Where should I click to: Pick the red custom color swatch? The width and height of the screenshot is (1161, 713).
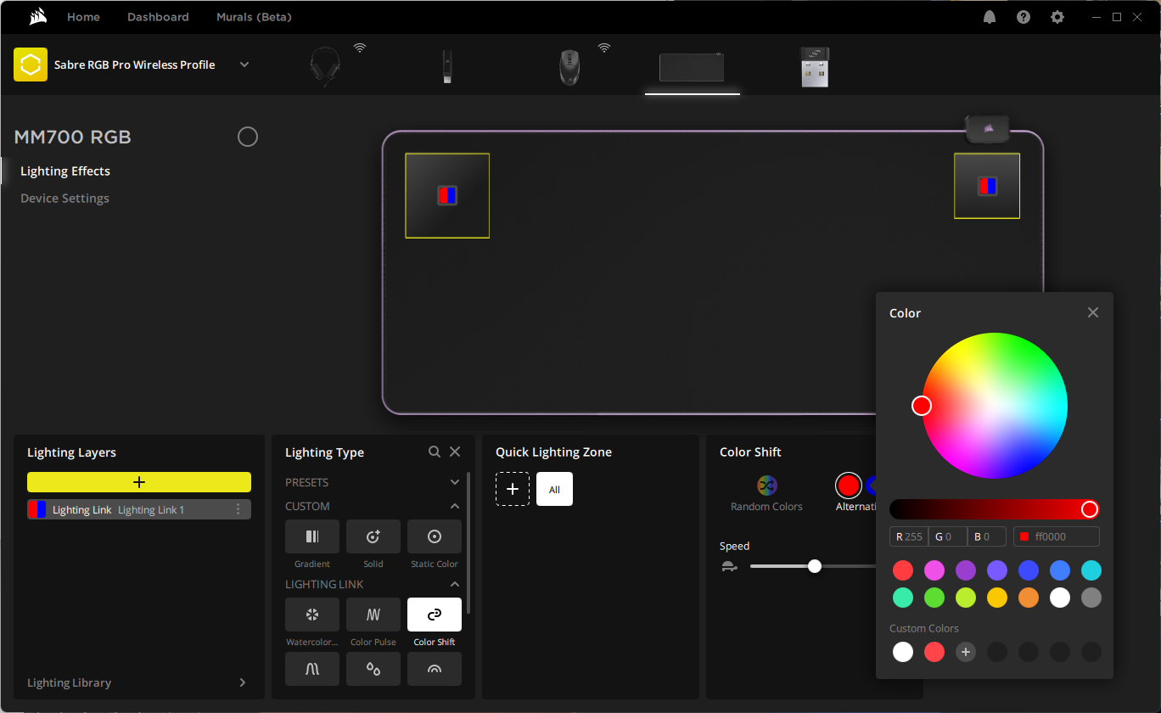pyautogui.click(x=934, y=652)
